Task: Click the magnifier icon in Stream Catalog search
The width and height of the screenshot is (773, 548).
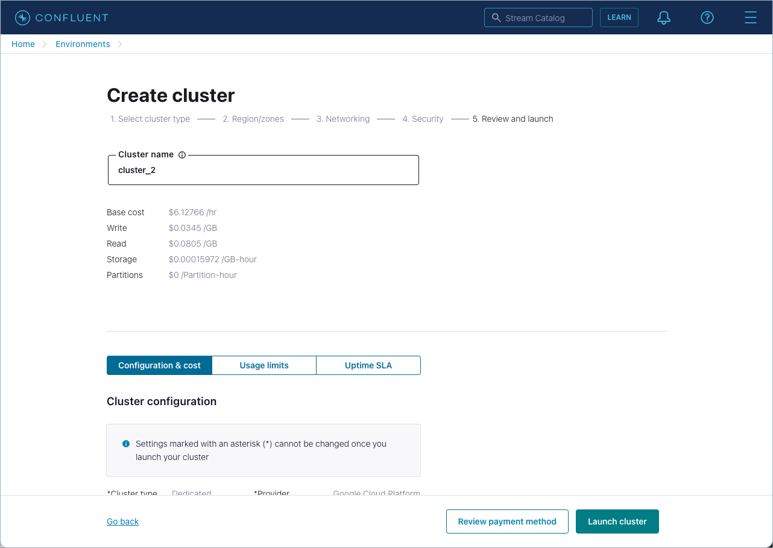Action: 496,17
